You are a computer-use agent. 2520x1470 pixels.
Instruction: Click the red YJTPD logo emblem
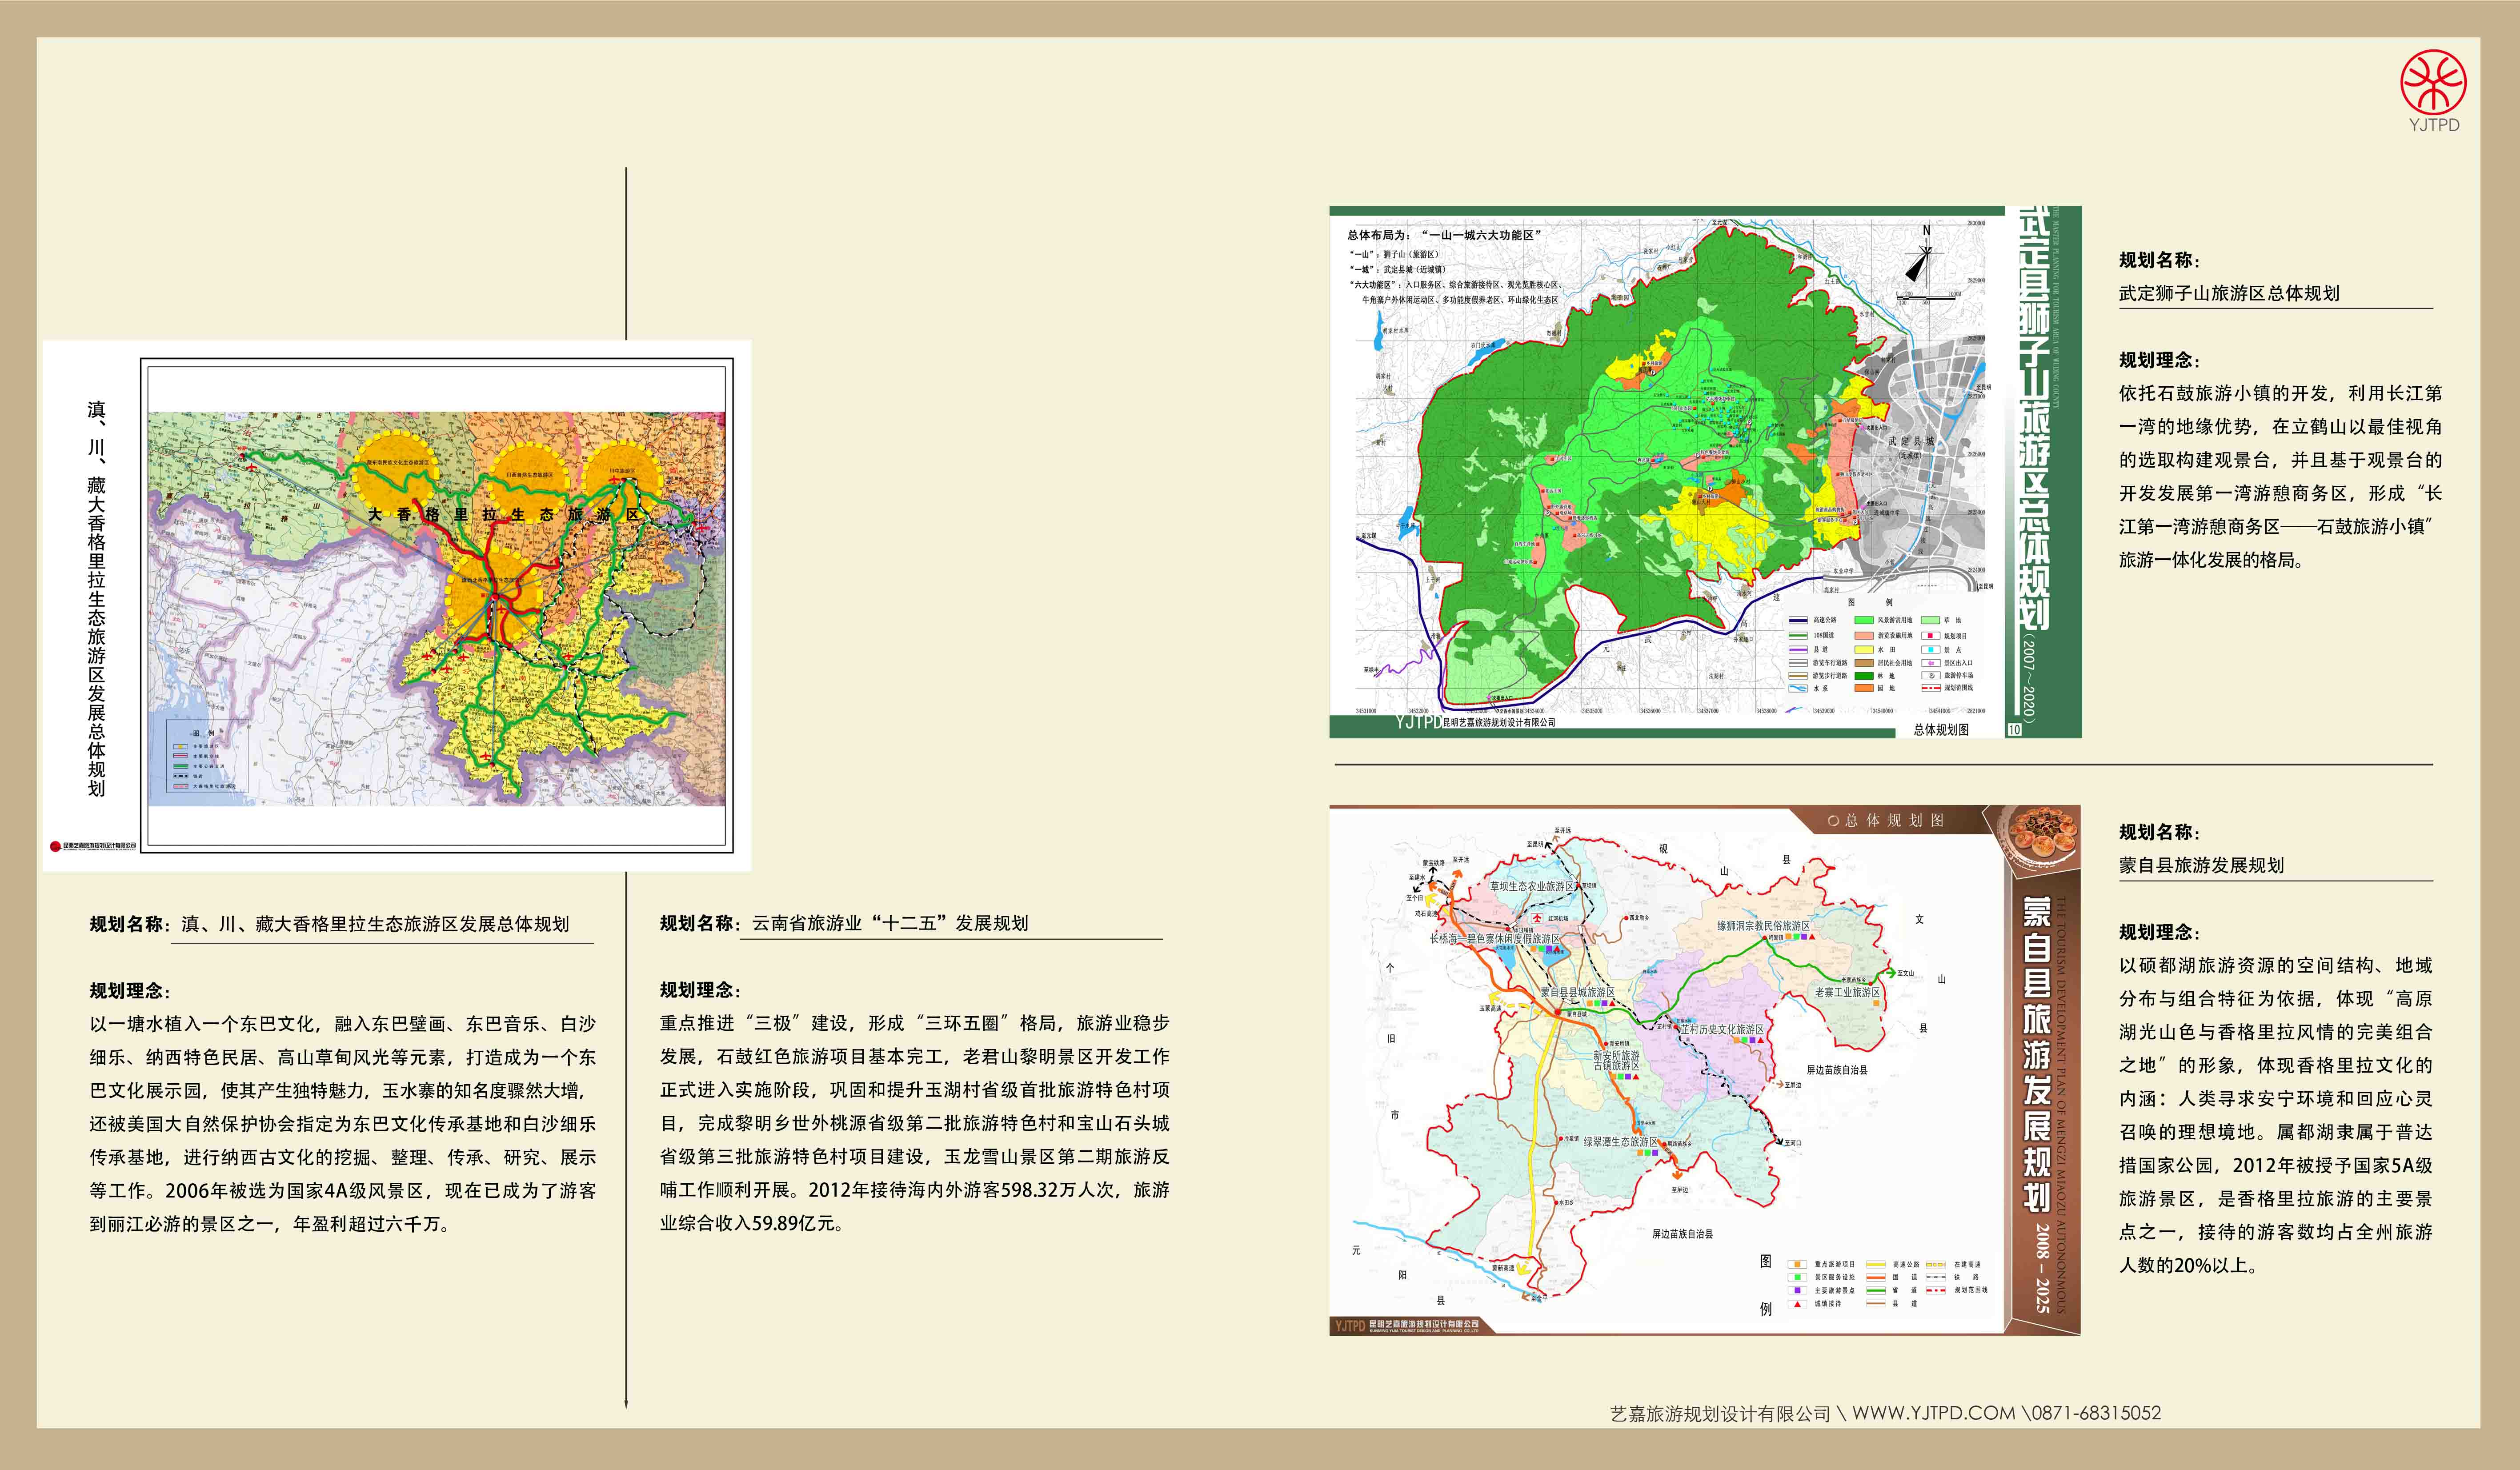coord(2433,81)
